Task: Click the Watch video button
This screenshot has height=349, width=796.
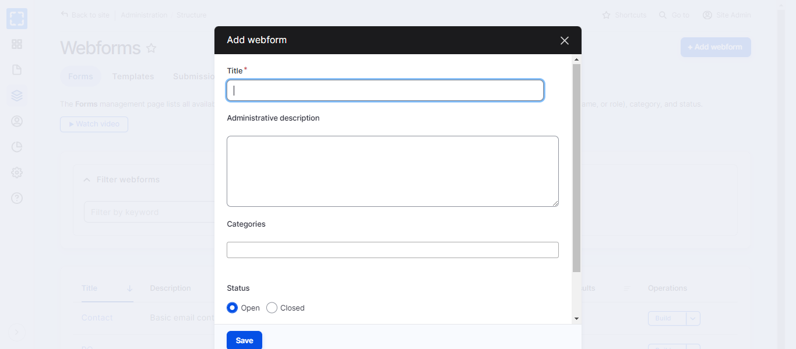Action: pyautogui.click(x=94, y=124)
